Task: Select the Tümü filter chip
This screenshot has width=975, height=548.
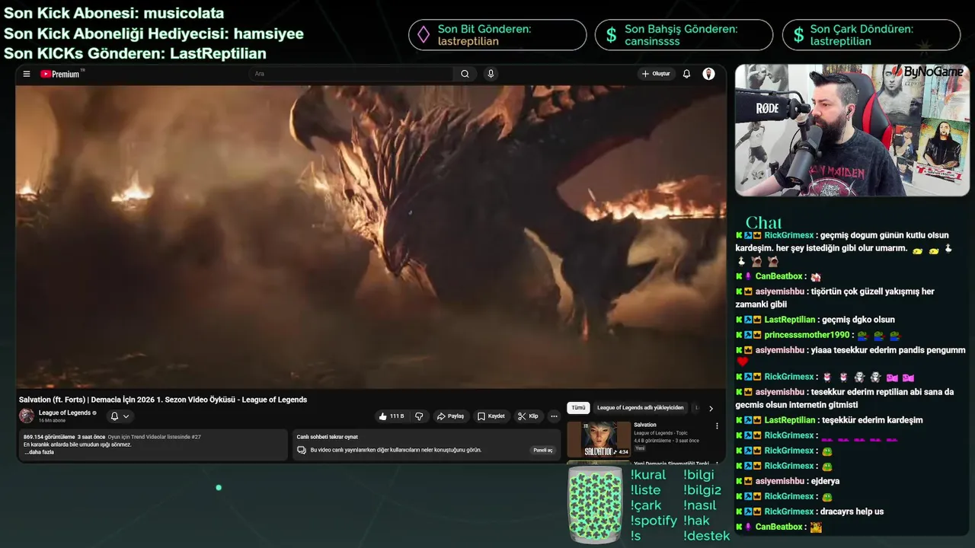Action: (x=578, y=408)
